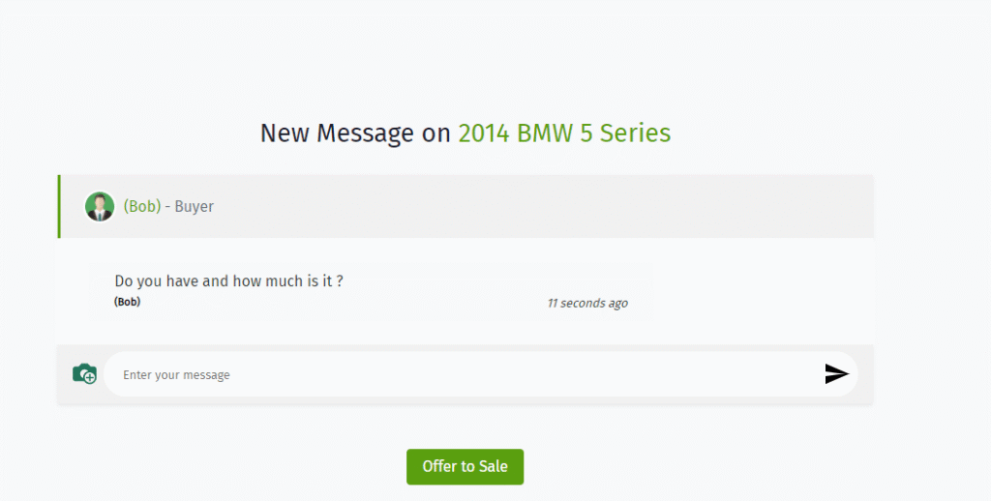Click the message "Do you have and how much is it ?"
Image resolution: width=991 pixels, height=501 pixels.
[x=228, y=281]
